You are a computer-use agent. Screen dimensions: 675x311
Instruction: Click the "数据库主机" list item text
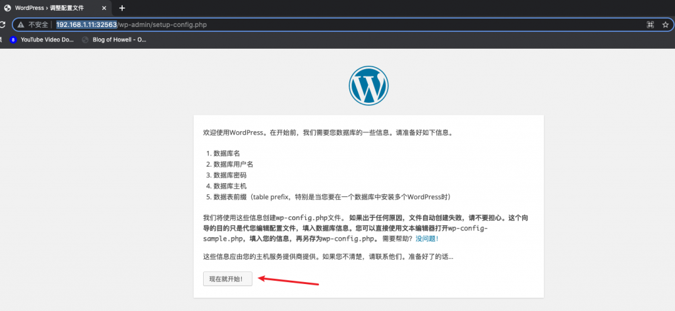pos(230,186)
